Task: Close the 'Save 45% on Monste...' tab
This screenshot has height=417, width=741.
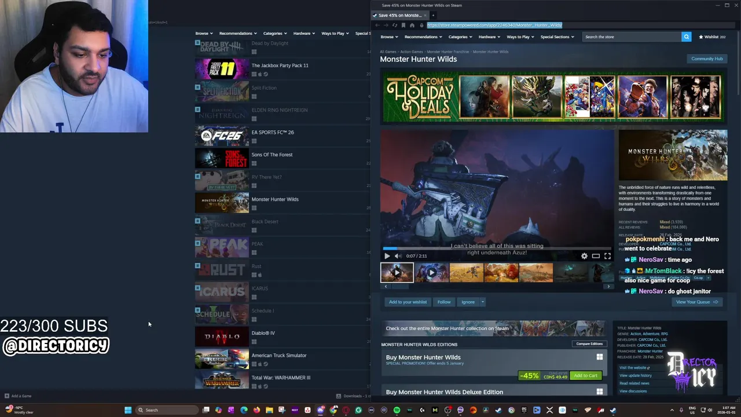Action: (x=425, y=15)
